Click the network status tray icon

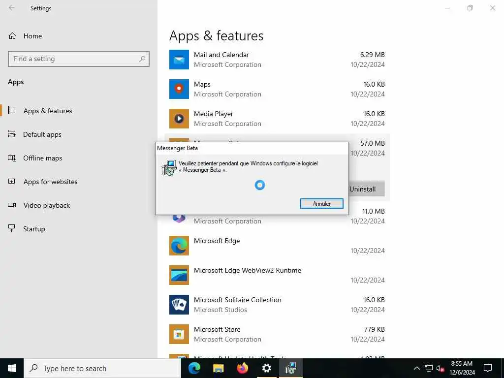tap(429, 368)
